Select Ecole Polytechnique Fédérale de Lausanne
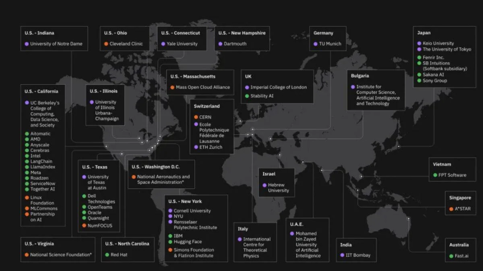The width and height of the screenshot is (483, 271). [212, 133]
